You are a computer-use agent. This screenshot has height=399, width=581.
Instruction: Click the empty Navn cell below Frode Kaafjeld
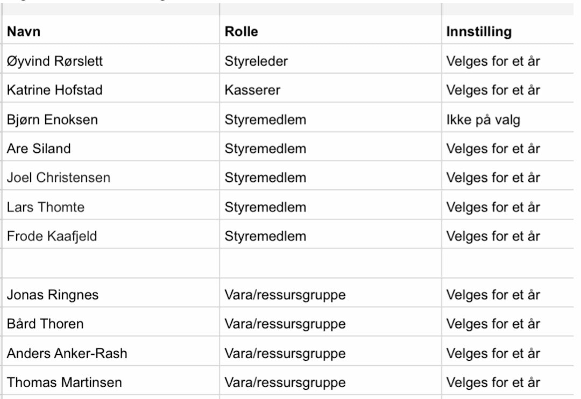110,263
